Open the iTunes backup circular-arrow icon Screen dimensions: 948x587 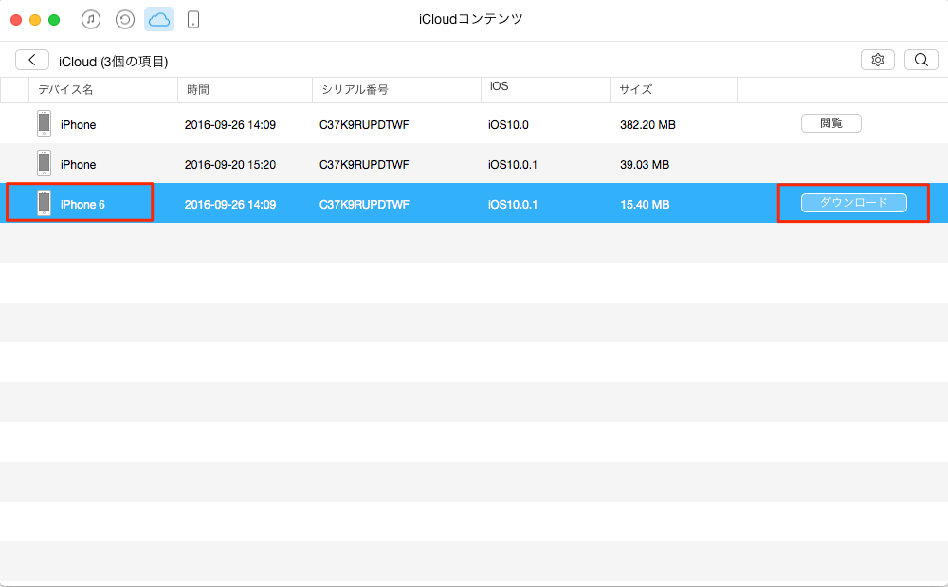click(x=125, y=19)
